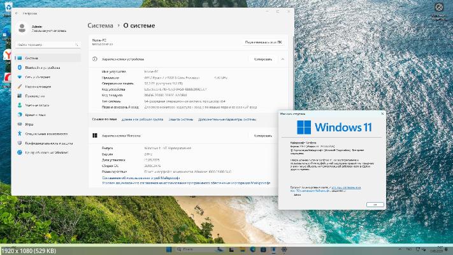Image resolution: width=453 pixels, height=255 pixels.
Task: Click in the Найти параметр search field
Action: [48, 45]
